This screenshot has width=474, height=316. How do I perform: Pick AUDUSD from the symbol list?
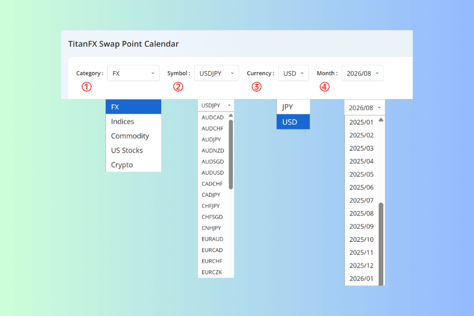(x=213, y=173)
